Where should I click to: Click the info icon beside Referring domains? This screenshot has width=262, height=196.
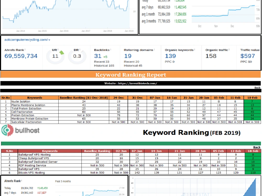click(x=154, y=49)
